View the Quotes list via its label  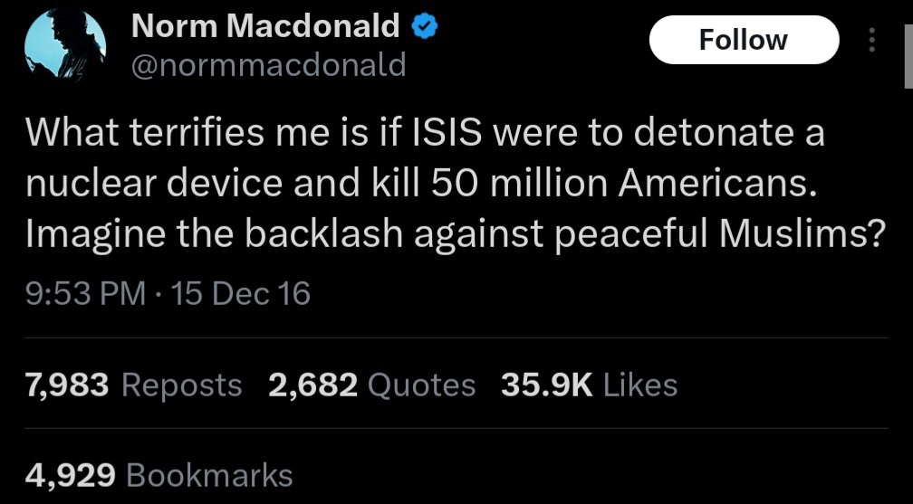422,385
